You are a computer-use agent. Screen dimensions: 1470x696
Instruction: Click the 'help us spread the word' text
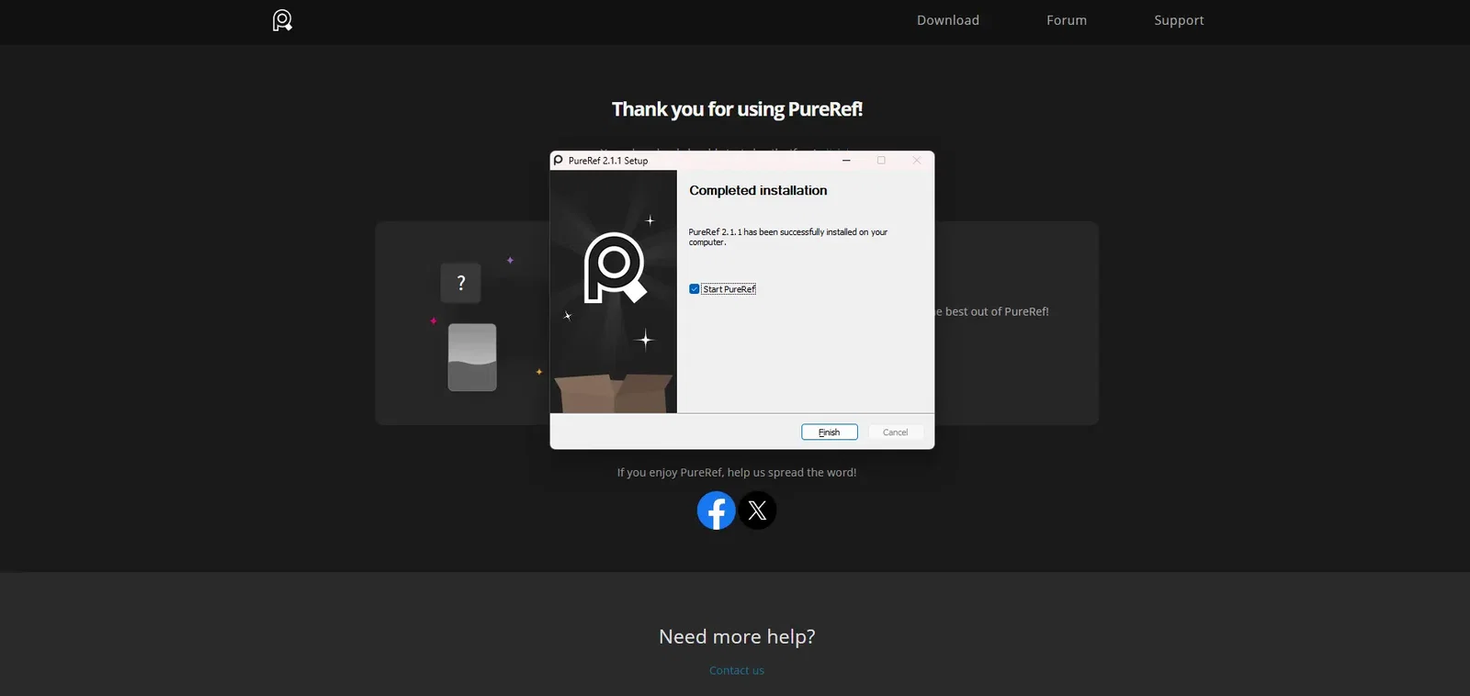pos(792,473)
